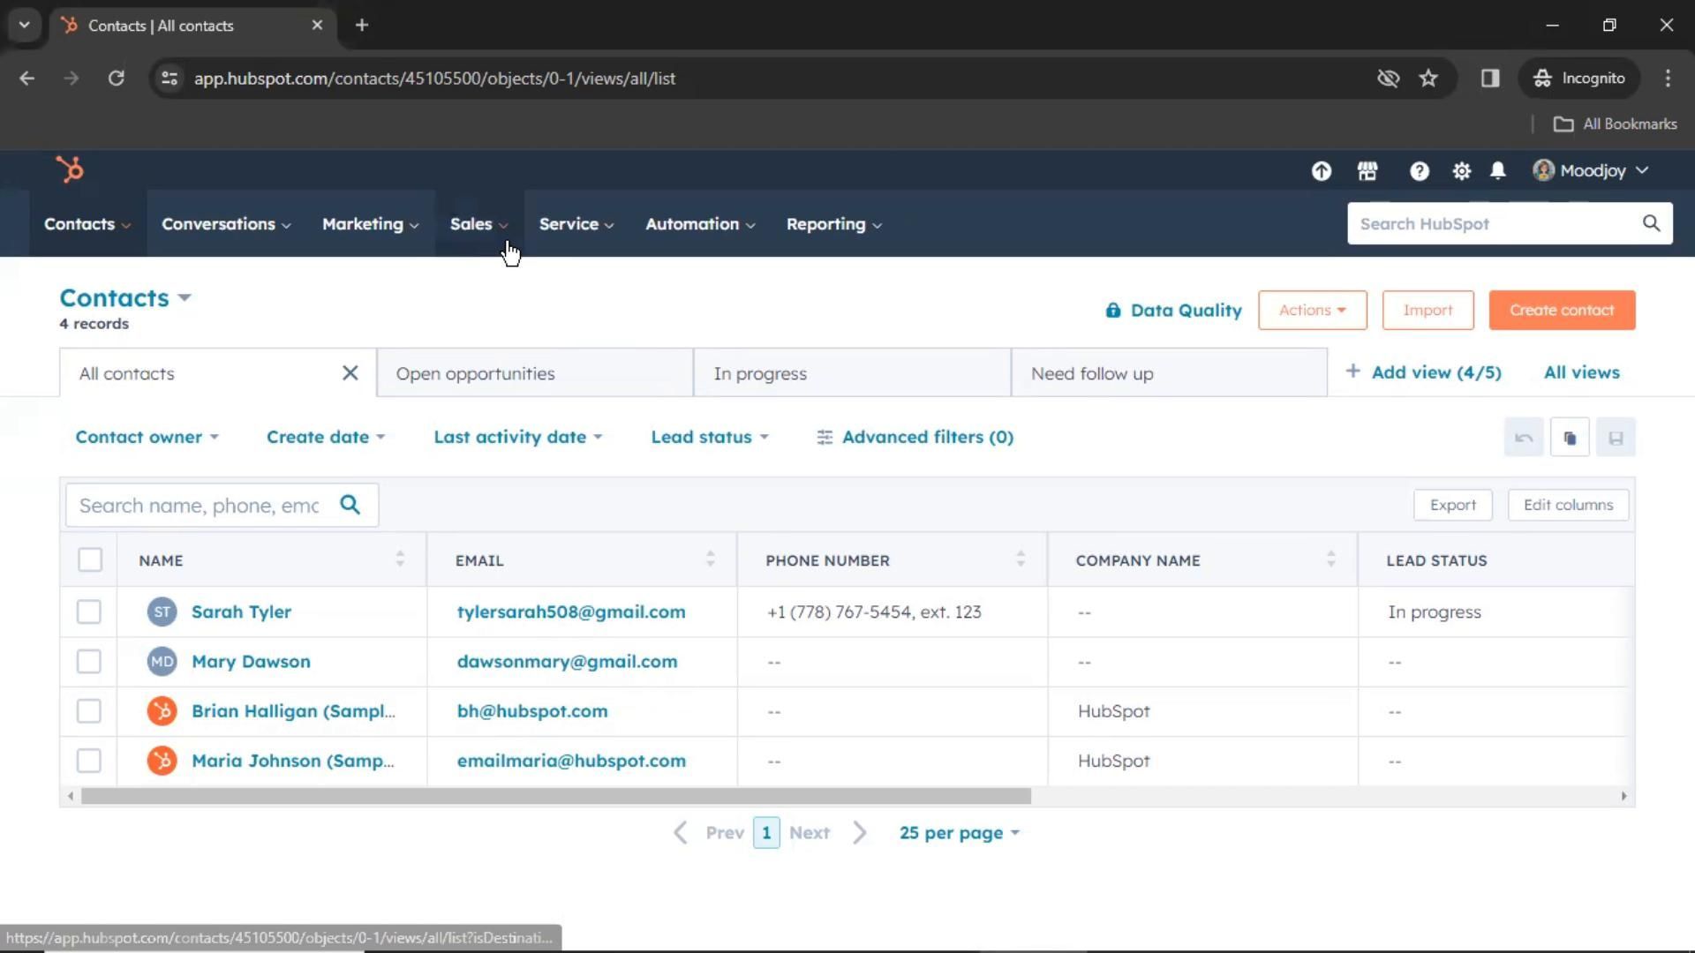The height and width of the screenshot is (953, 1695).
Task: Close the All contacts tab with X
Action: point(350,373)
